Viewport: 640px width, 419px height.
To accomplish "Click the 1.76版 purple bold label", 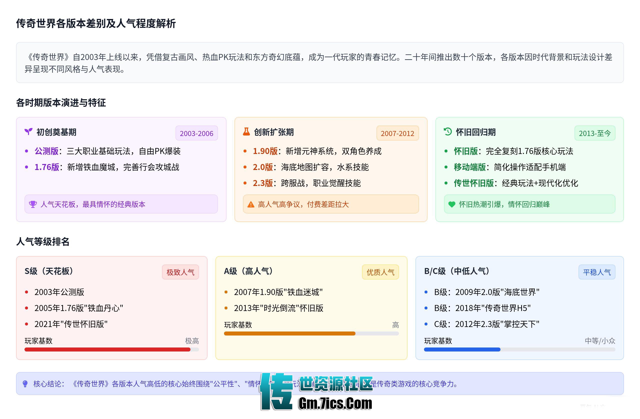I will (x=47, y=167).
